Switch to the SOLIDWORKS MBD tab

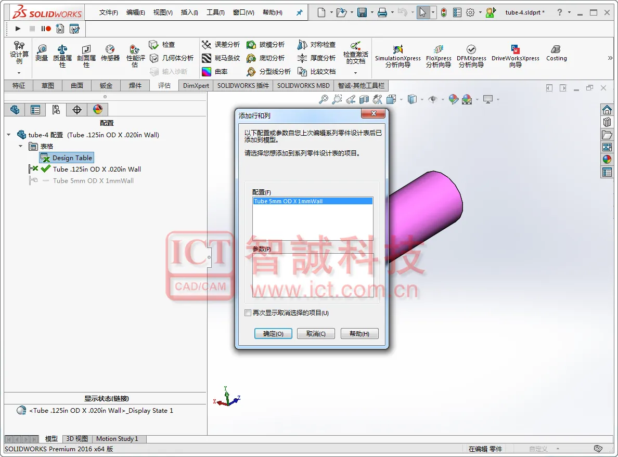[x=303, y=85]
